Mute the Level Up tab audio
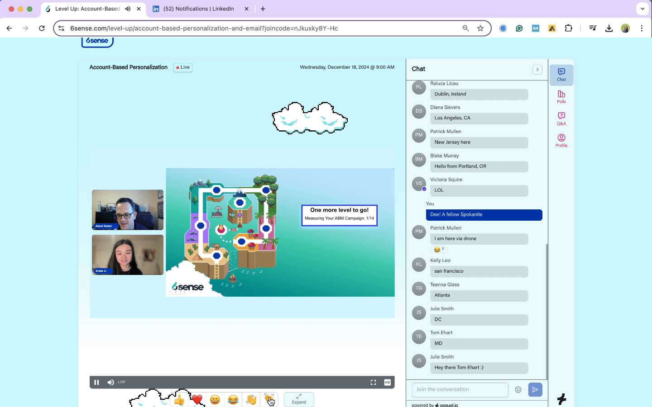 (128, 9)
